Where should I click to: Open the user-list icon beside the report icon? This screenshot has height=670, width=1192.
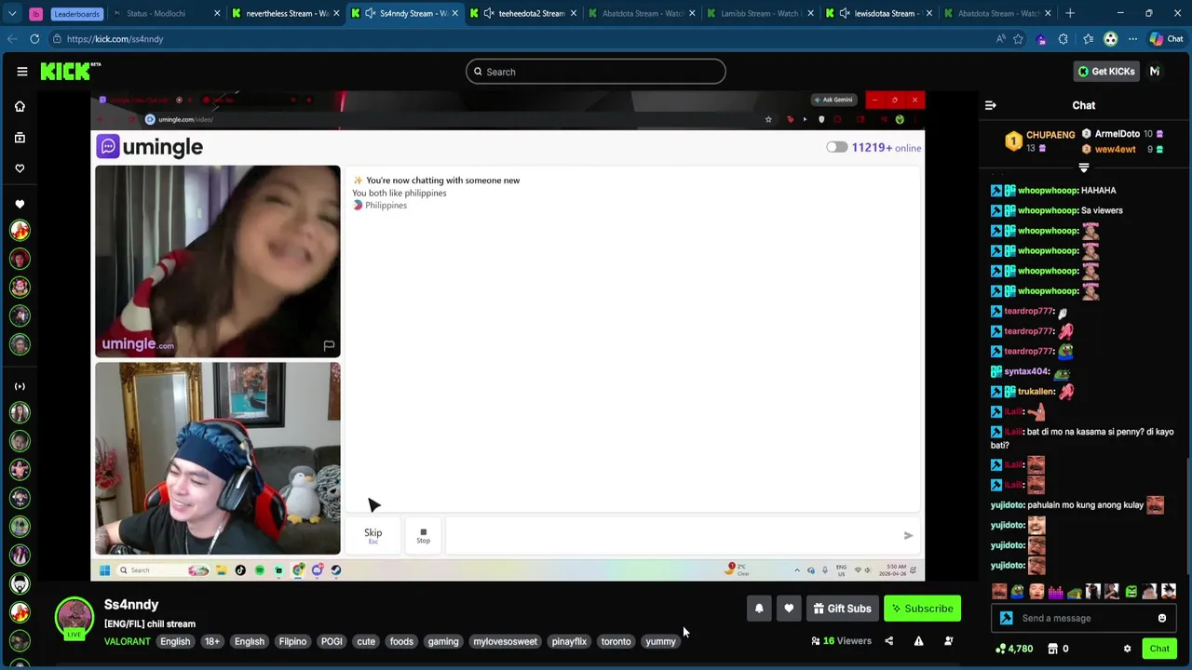(x=948, y=641)
